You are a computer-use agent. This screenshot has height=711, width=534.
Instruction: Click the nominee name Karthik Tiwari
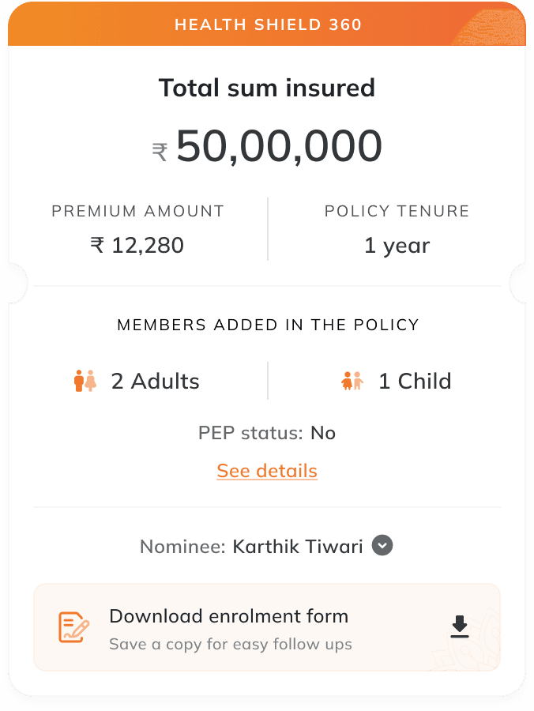298,547
